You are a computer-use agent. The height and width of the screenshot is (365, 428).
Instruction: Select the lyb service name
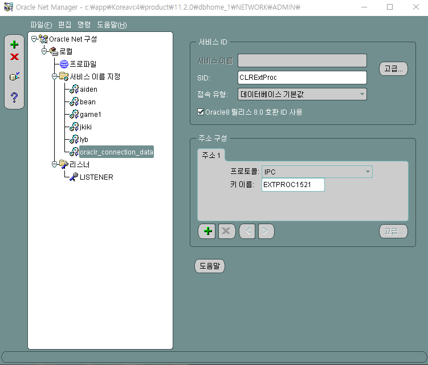coord(84,140)
